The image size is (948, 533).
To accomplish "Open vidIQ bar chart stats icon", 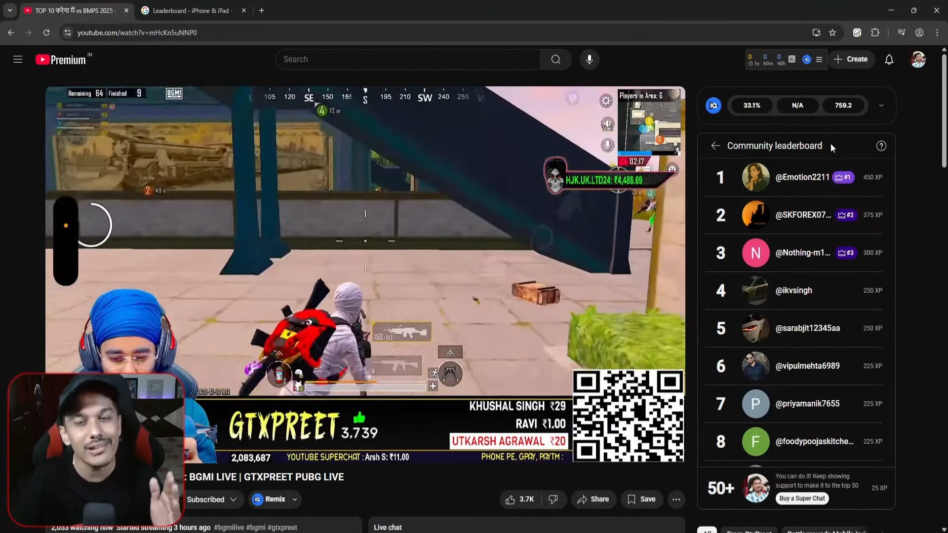I will [792, 59].
